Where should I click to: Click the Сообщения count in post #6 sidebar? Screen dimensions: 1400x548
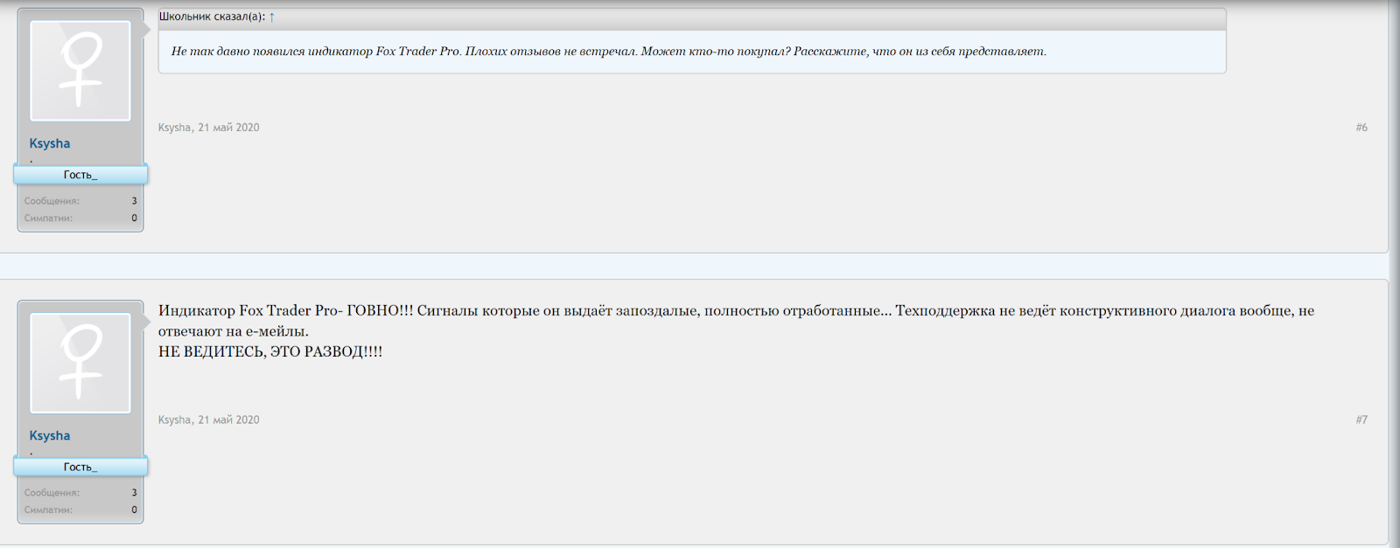tap(134, 201)
